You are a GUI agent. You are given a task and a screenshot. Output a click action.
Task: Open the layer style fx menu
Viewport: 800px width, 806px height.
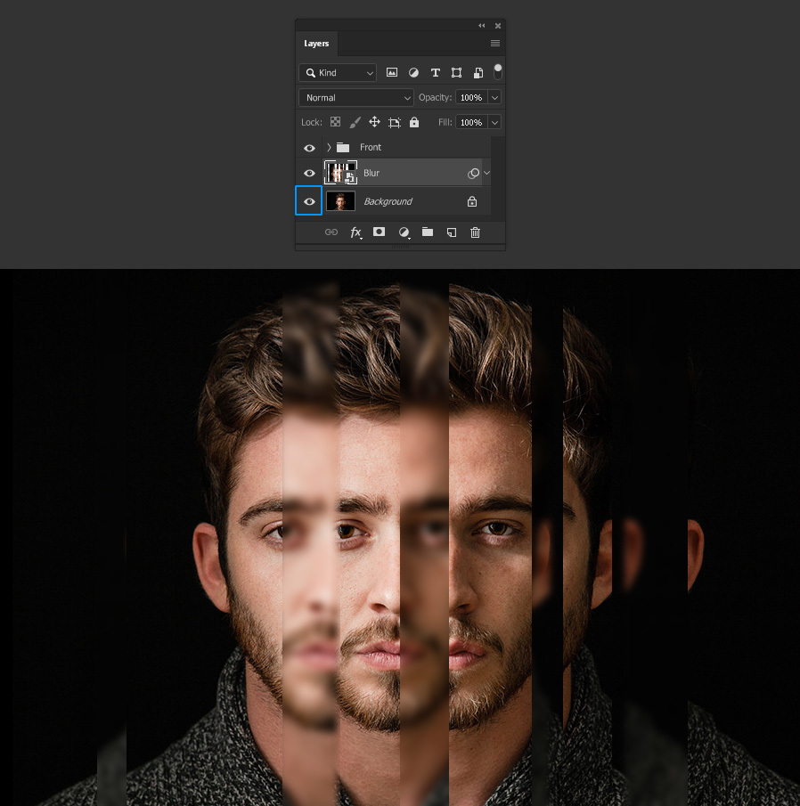tap(355, 232)
